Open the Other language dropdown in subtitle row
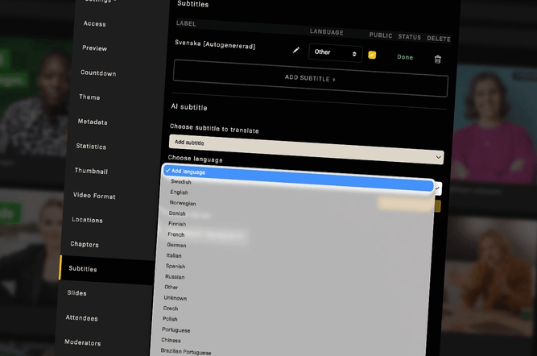The image size is (537, 356). click(335, 53)
